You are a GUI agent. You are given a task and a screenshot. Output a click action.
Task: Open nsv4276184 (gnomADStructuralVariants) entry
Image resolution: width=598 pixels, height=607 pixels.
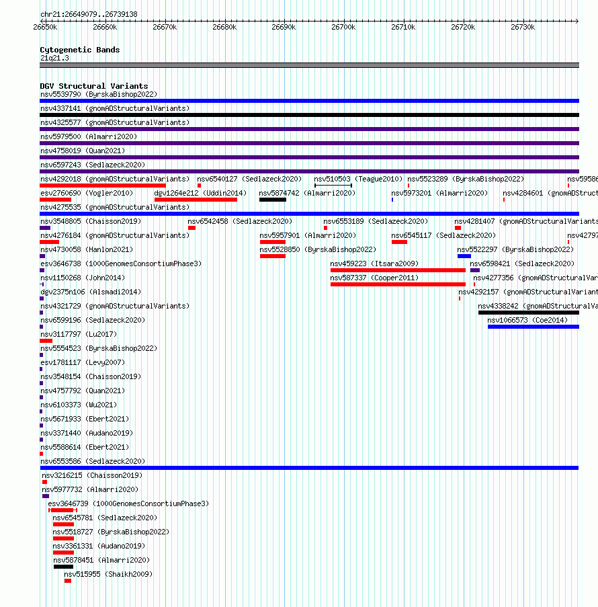pos(115,235)
